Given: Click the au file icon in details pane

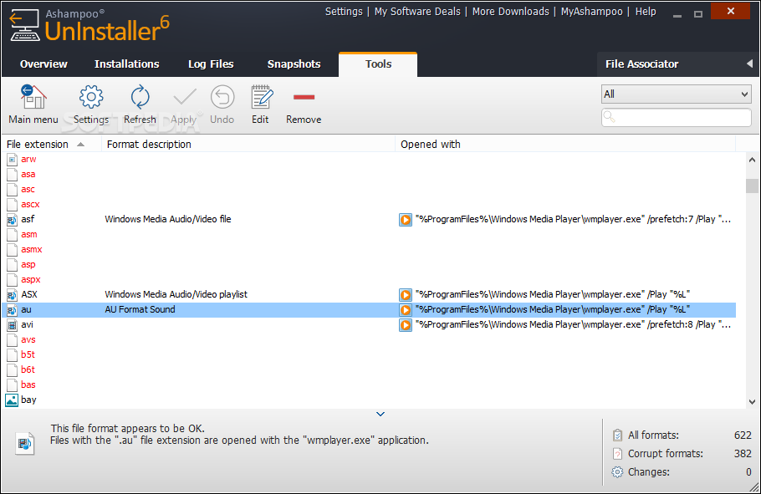Looking at the screenshot, I should (x=25, y=443).
